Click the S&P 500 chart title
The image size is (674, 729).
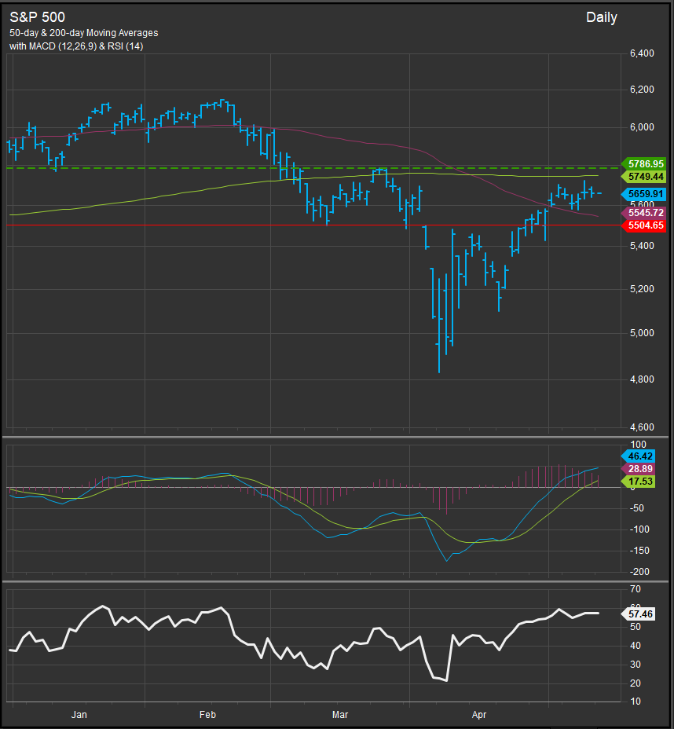37,17
